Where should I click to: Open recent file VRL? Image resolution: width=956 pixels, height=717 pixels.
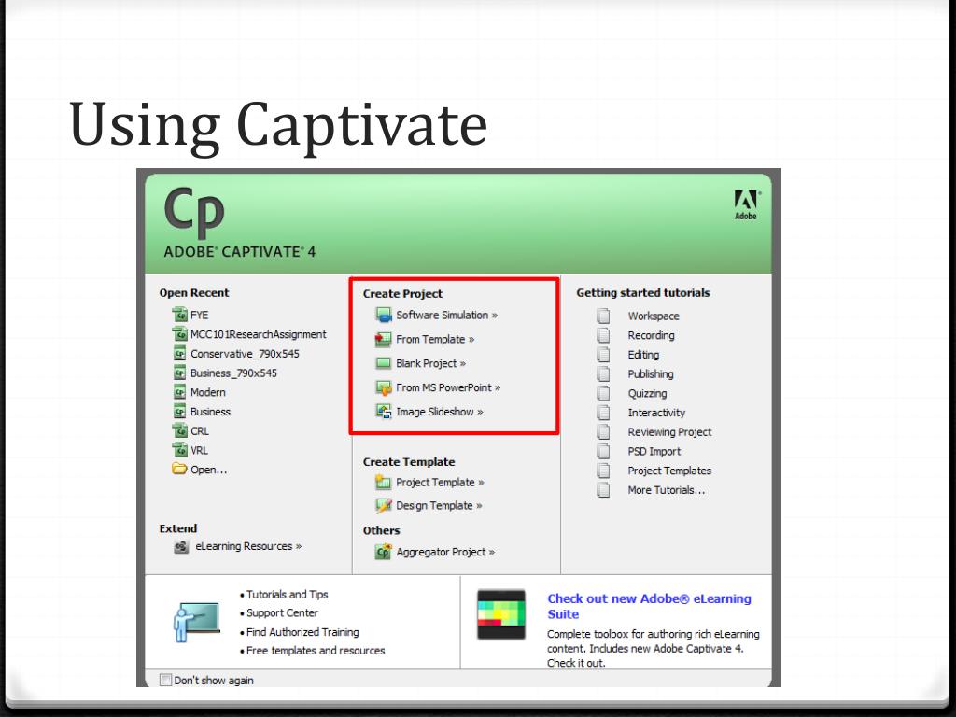[x=200, y=451]
